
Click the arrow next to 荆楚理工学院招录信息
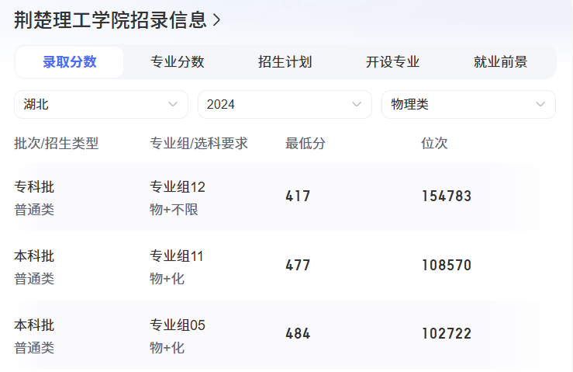[x=216, y=20]
